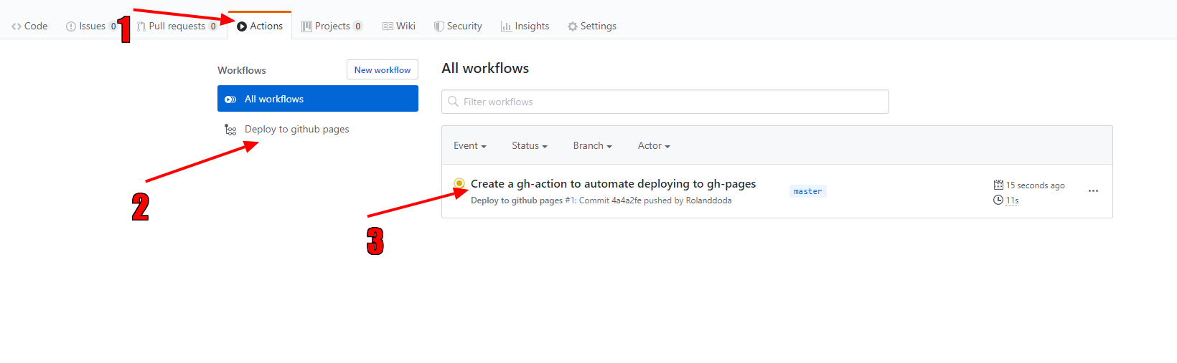Click the clock icon next to 11s

click(998, 200)
